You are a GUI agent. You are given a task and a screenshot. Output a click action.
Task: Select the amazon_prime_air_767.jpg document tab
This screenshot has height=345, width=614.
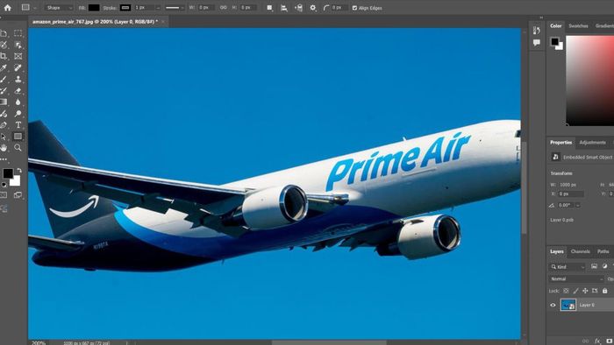[95, 22]
